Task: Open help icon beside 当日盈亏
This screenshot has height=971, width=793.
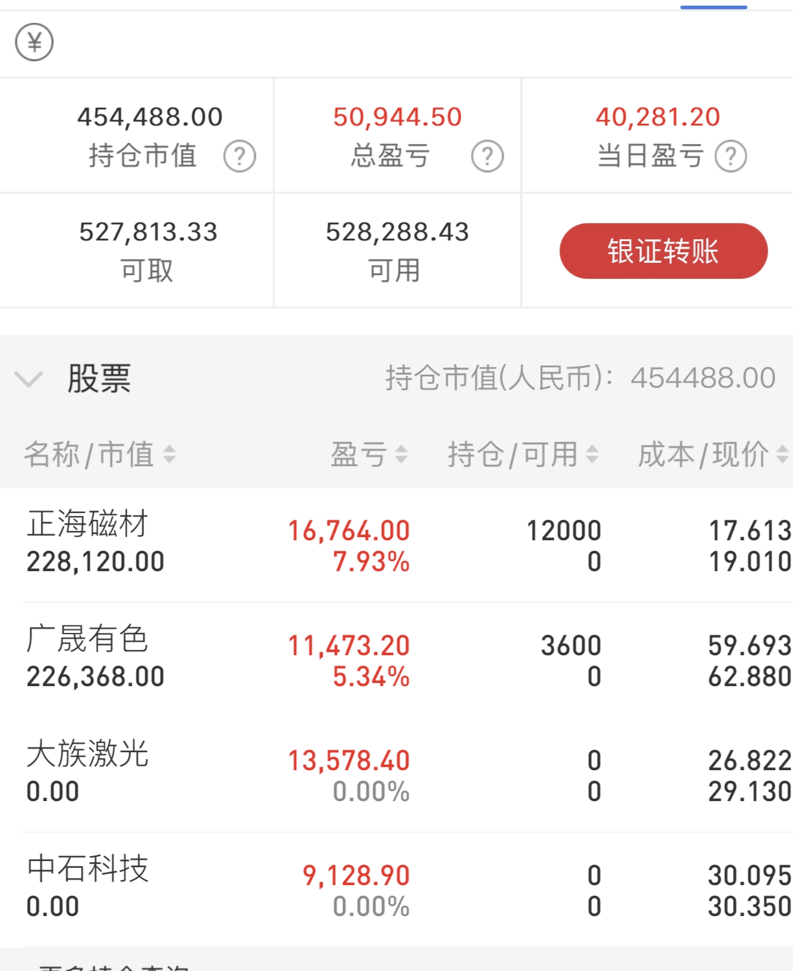Action: [x=731, y=156]
